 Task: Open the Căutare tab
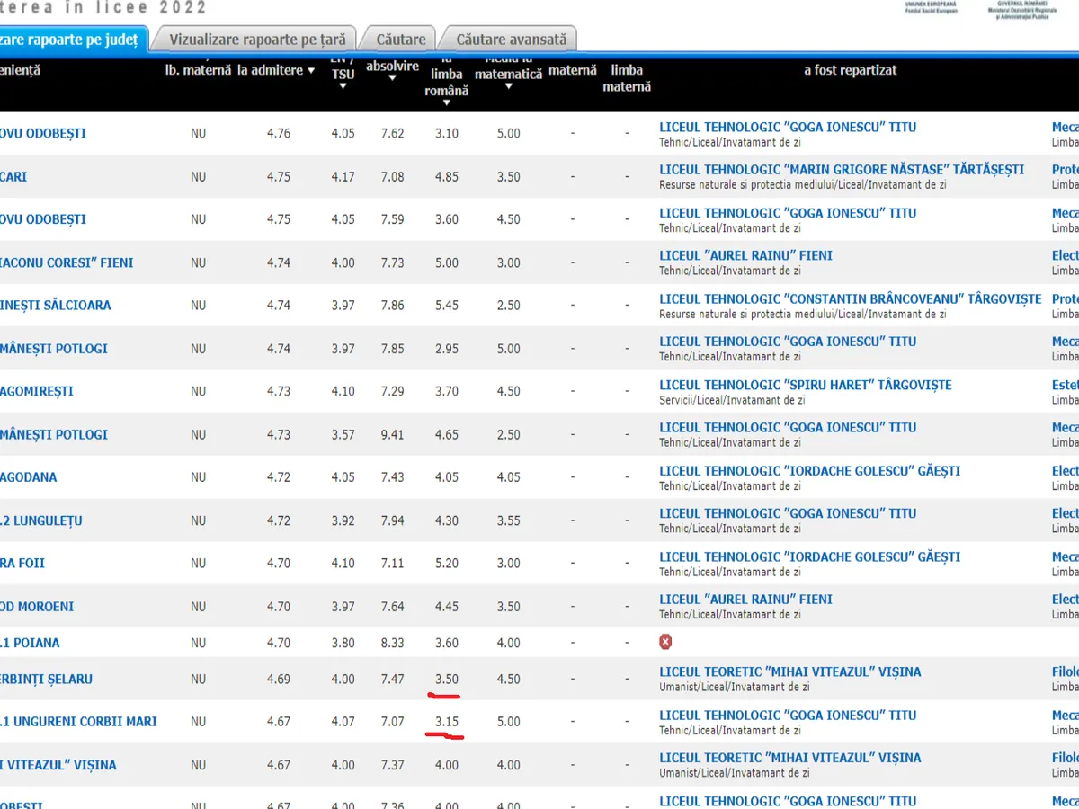click(x=401, y=40)
